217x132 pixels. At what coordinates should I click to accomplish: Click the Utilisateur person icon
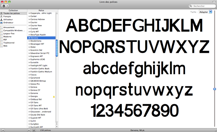click(1, 19)
